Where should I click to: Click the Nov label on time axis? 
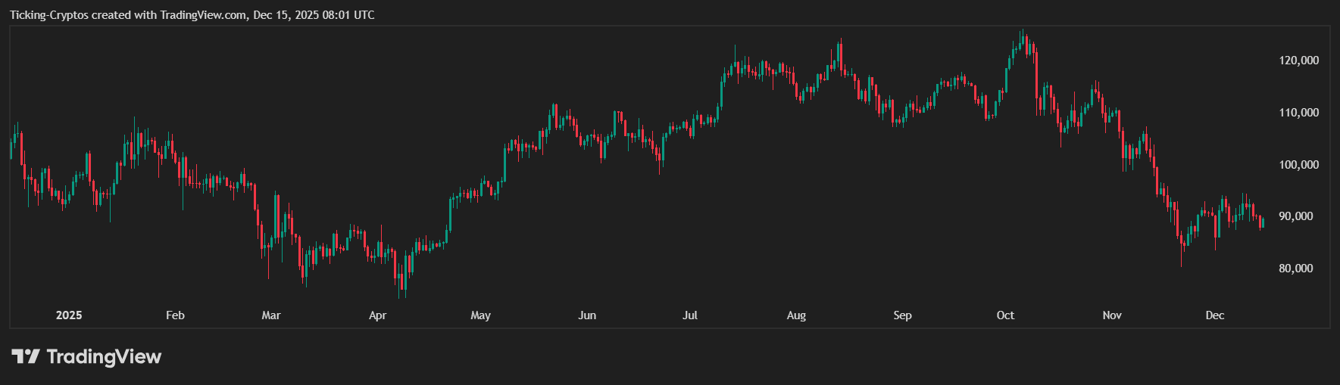click(x=1112, y=315)
